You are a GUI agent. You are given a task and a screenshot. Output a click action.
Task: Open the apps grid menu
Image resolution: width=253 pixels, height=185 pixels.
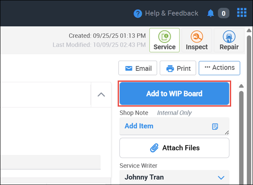(242, 13)
